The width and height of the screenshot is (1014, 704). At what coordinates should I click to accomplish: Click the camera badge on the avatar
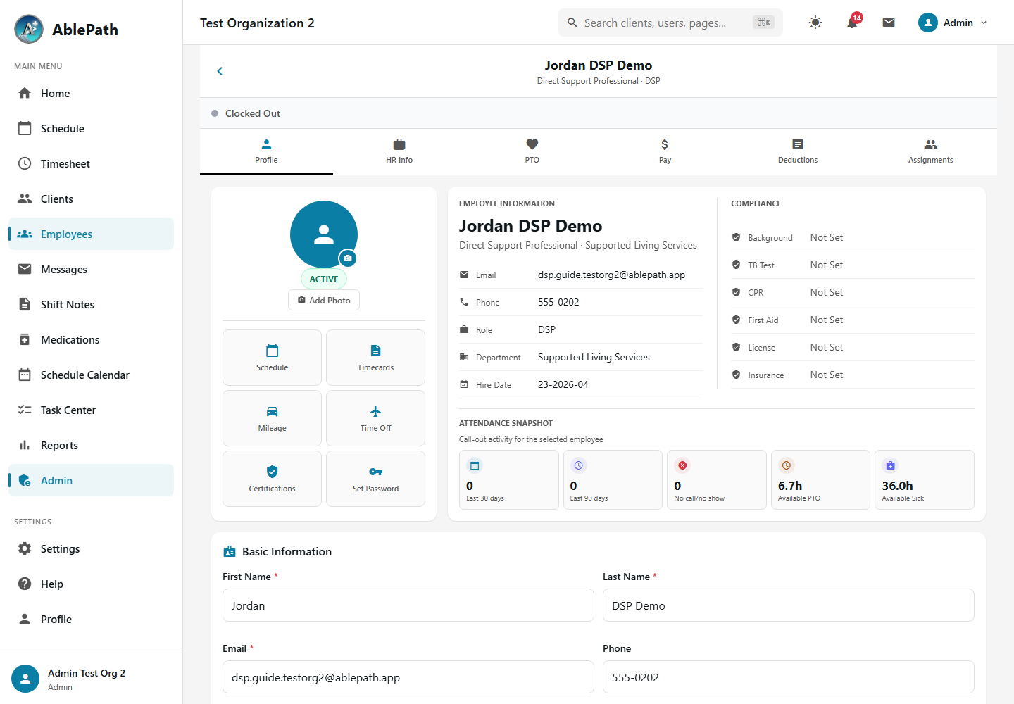(347, 258)
